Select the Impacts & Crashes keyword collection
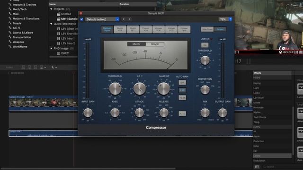Viewport: 303px width, 170px height. click(24, 4)
